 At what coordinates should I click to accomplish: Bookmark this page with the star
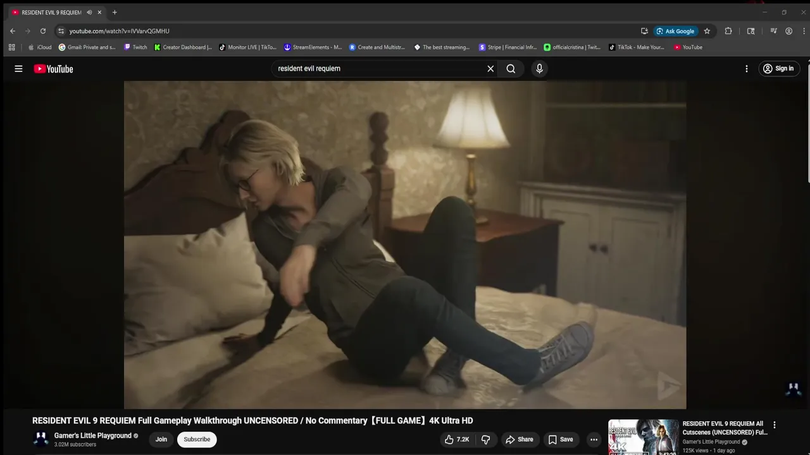pos(707,31)
